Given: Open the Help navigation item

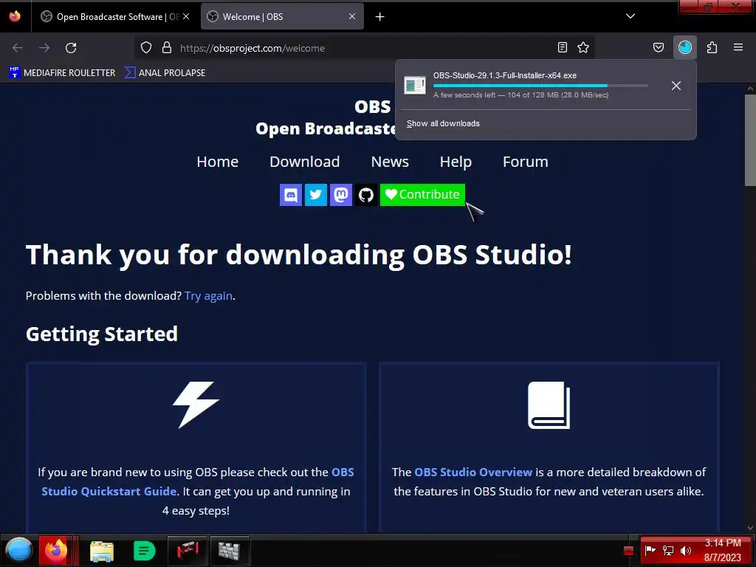Looking at the screenshot, I should click(456, 162).
